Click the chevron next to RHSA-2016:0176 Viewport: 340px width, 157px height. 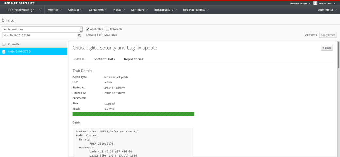(x=30, y=52)
